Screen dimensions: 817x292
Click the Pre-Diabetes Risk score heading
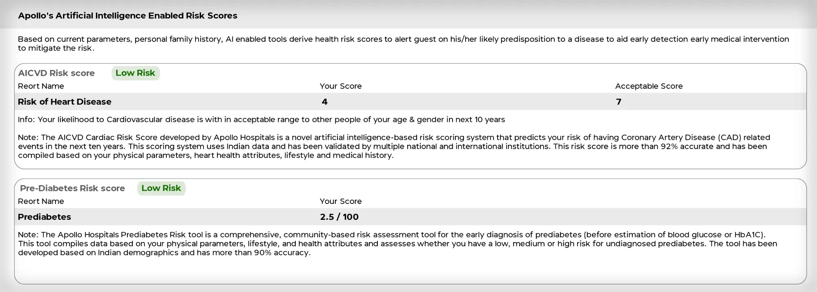pos(72,188)
